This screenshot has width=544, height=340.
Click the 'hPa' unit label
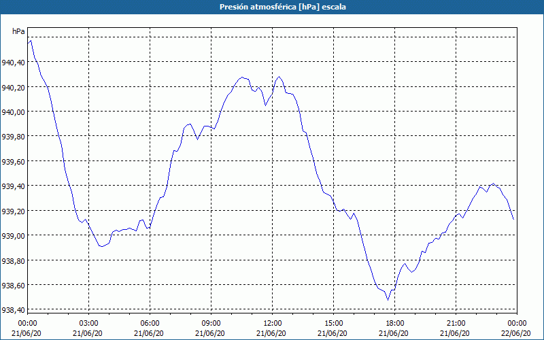click(18, 31)
